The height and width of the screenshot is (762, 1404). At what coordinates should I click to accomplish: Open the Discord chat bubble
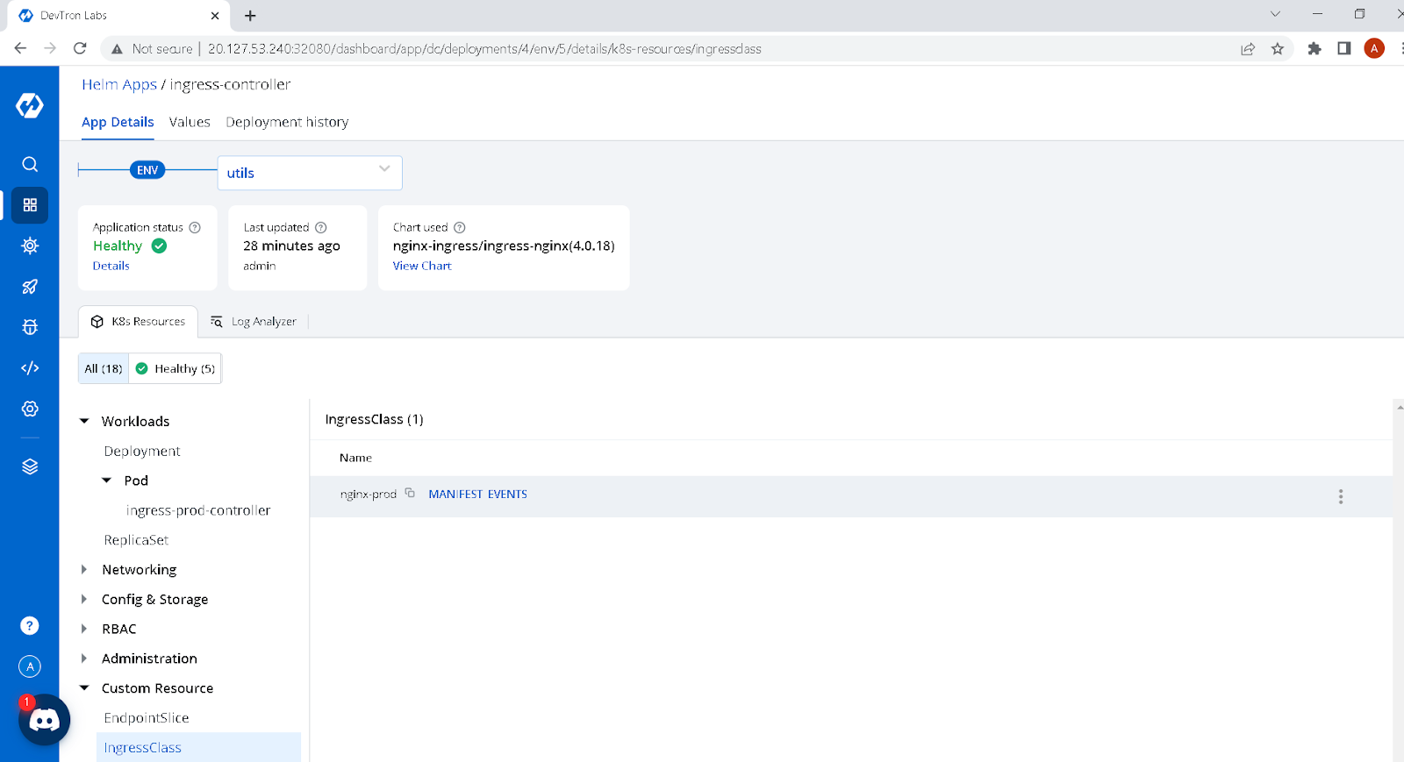coord(44,720)
